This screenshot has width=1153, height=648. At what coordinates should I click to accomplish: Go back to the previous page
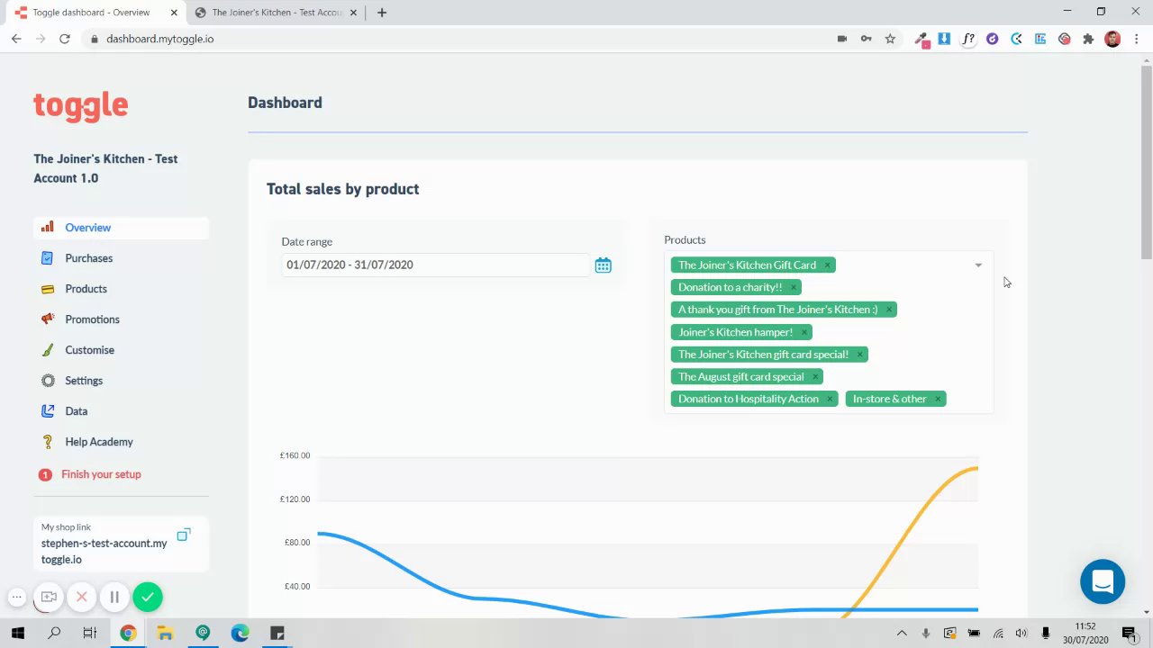tap(16, 39)
